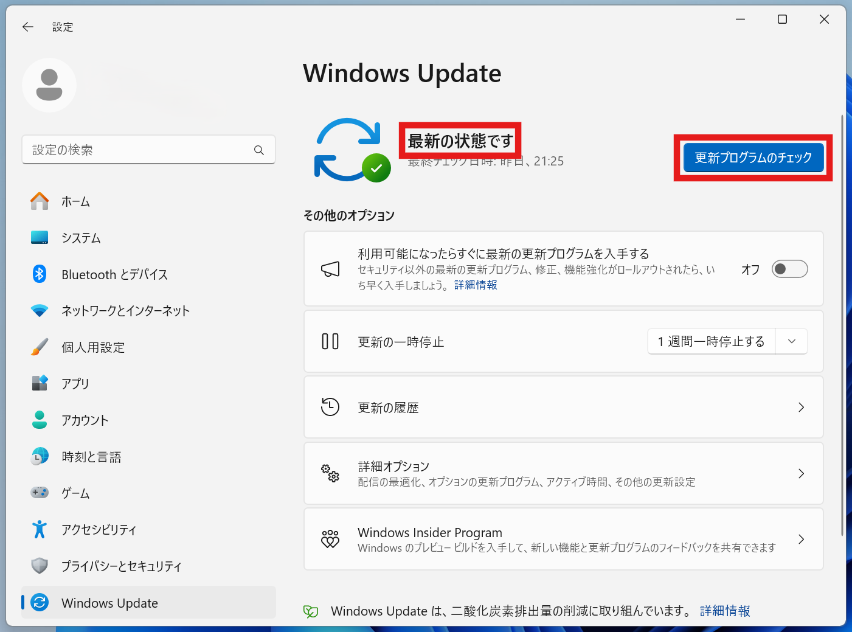Click the 個人用設定 paintbrush icon
Image resolution: width=852 pixels, height=632 pixels.
coord(40,347)
